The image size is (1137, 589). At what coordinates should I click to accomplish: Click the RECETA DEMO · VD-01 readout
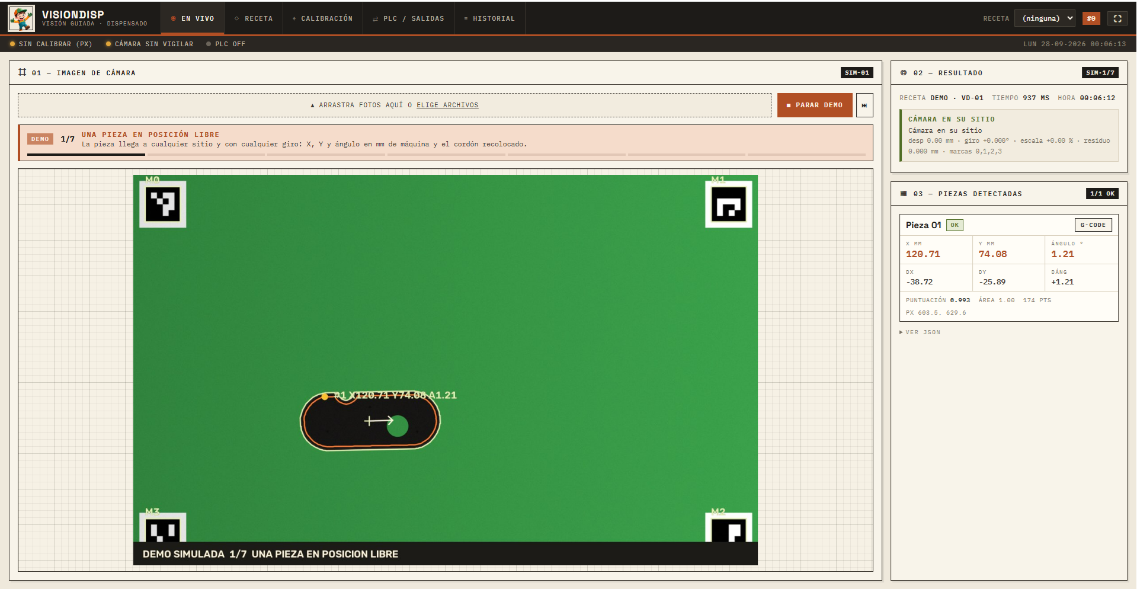(x=941, y=98)
